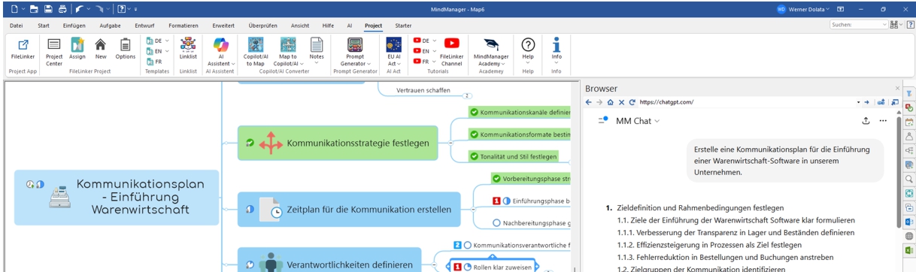
Task: Switch to the Ansicht tab
Action: pyautogui.click(x=300, y=26)
